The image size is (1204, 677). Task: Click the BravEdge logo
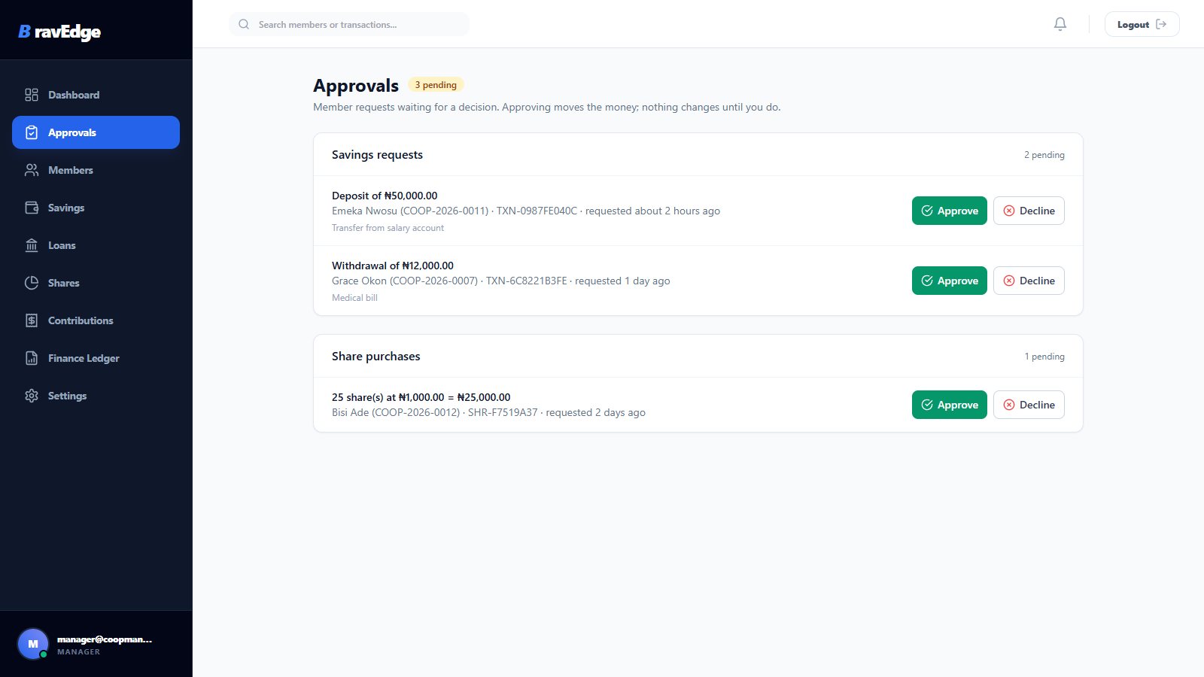[x=59, y=32]
